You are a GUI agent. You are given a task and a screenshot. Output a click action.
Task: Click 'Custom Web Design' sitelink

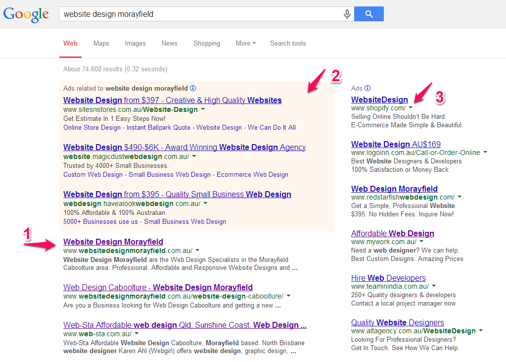(93, 174)
